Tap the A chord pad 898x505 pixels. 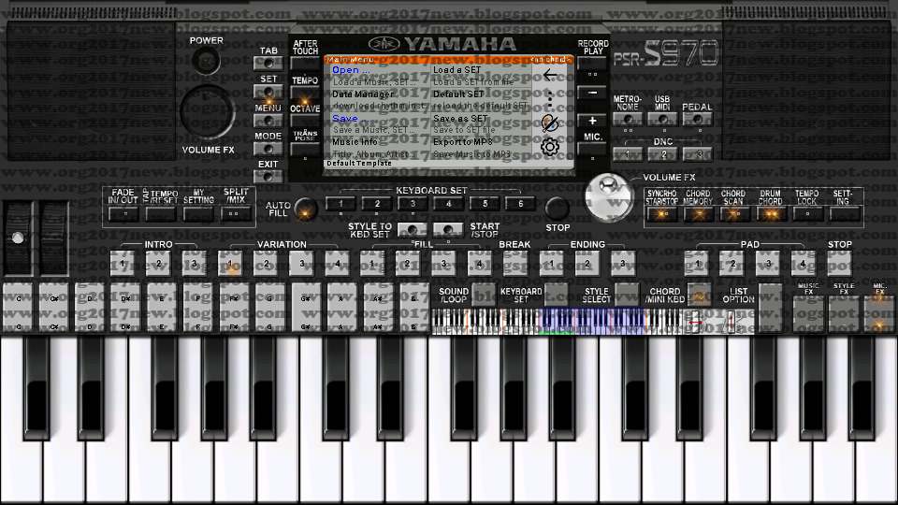tap(342, 308)
